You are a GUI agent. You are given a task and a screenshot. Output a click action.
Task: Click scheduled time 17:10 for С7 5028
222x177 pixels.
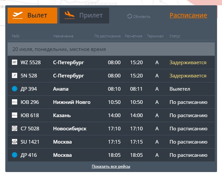[x=114, y=129]
